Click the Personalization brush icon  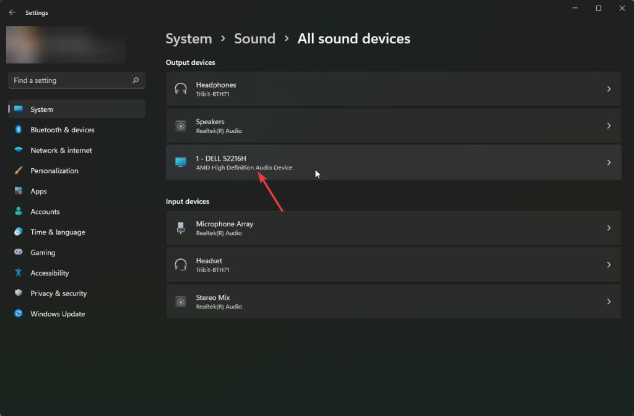tap(19, 170)
